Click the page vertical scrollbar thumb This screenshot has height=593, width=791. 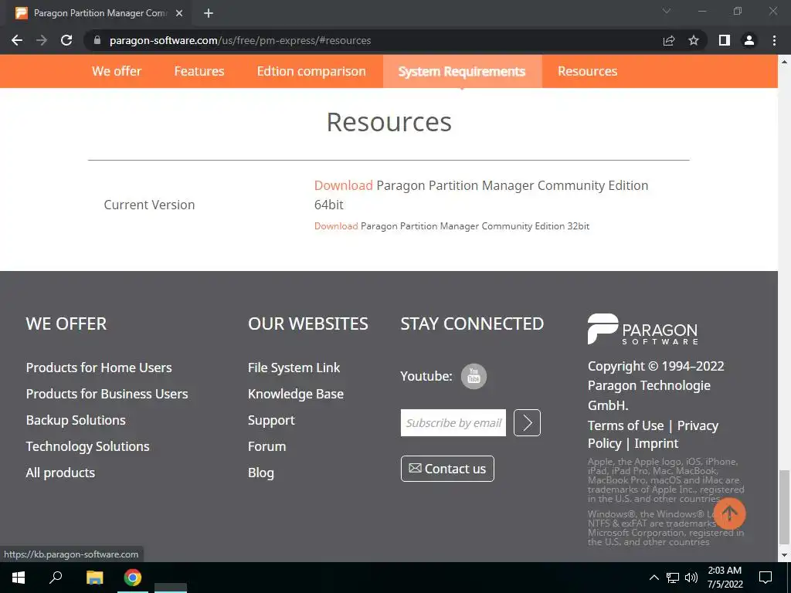pos(784,508)
